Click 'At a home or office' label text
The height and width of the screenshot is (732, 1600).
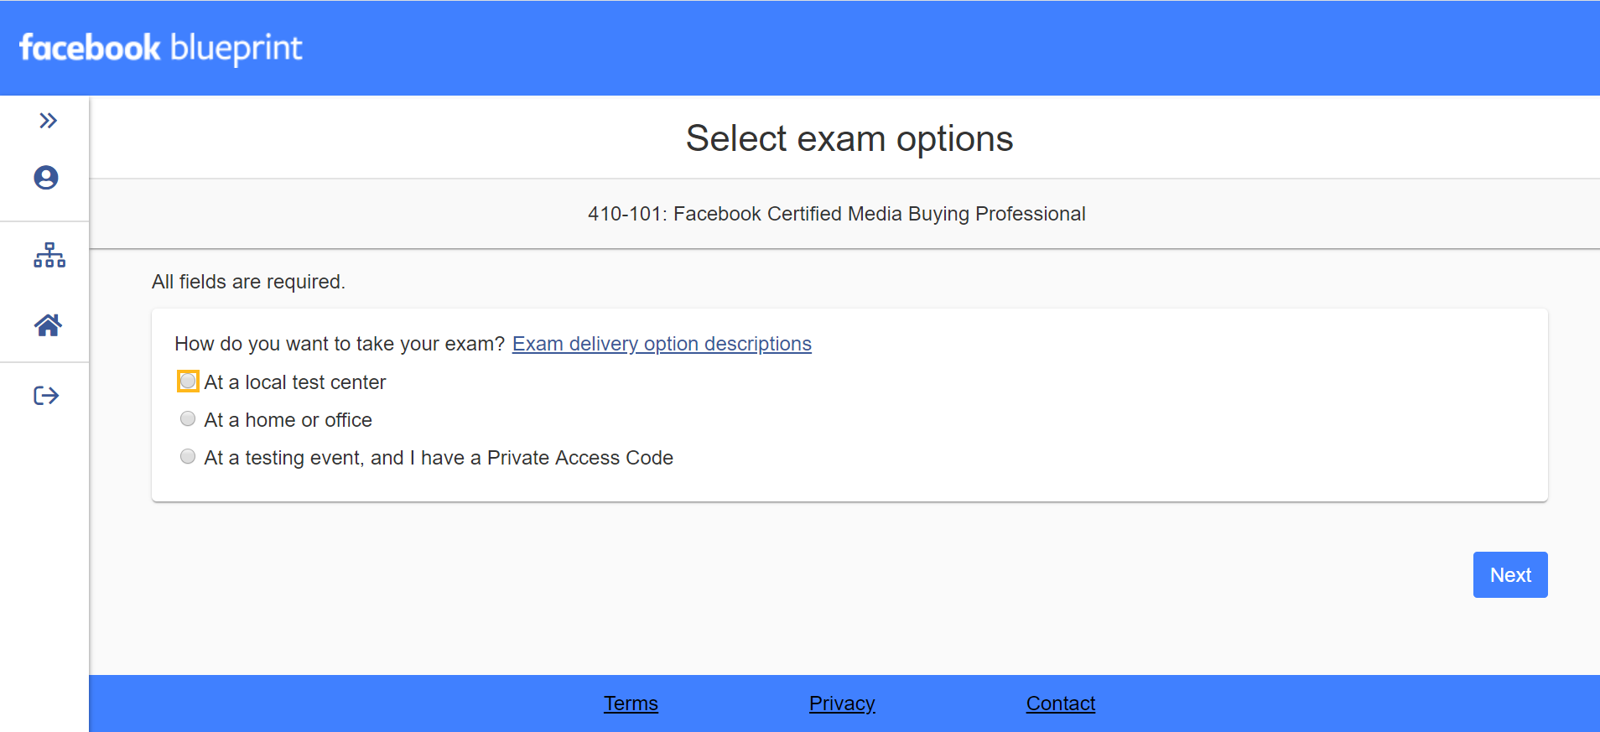tap(288, 420)
